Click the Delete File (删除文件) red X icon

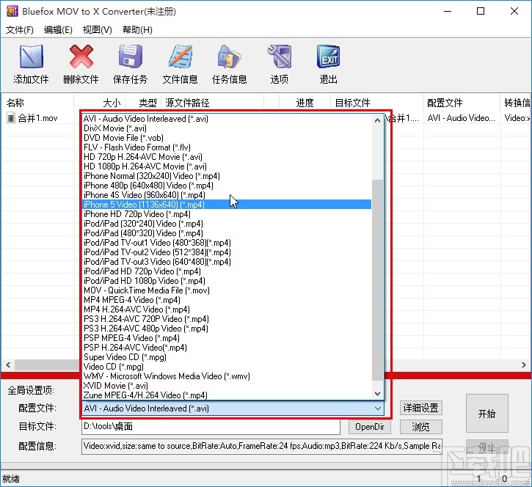[81, 57]
